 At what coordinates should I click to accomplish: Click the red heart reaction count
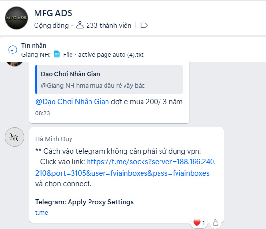[x=199, y=223]
